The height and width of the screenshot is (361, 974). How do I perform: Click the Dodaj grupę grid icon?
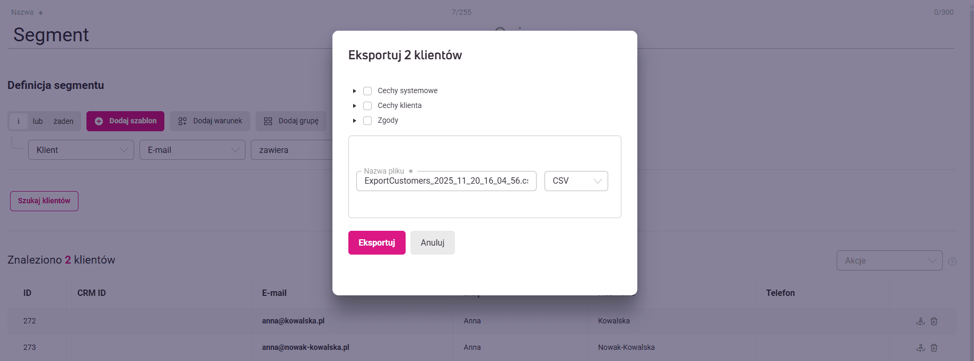268,121
